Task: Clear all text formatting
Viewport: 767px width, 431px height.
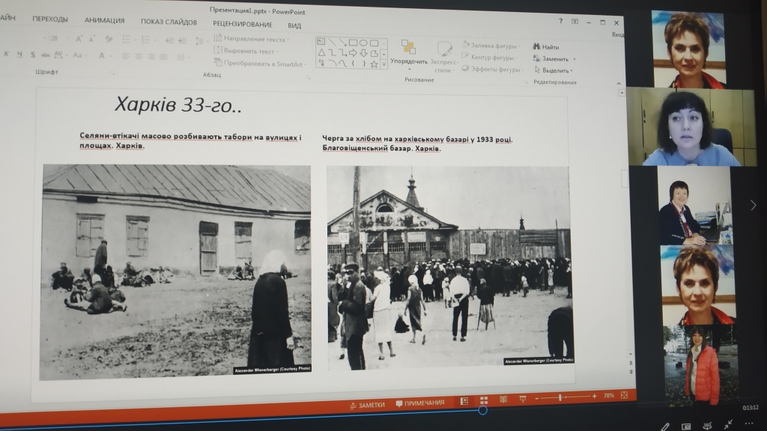Action: click(x=109, y=39)
